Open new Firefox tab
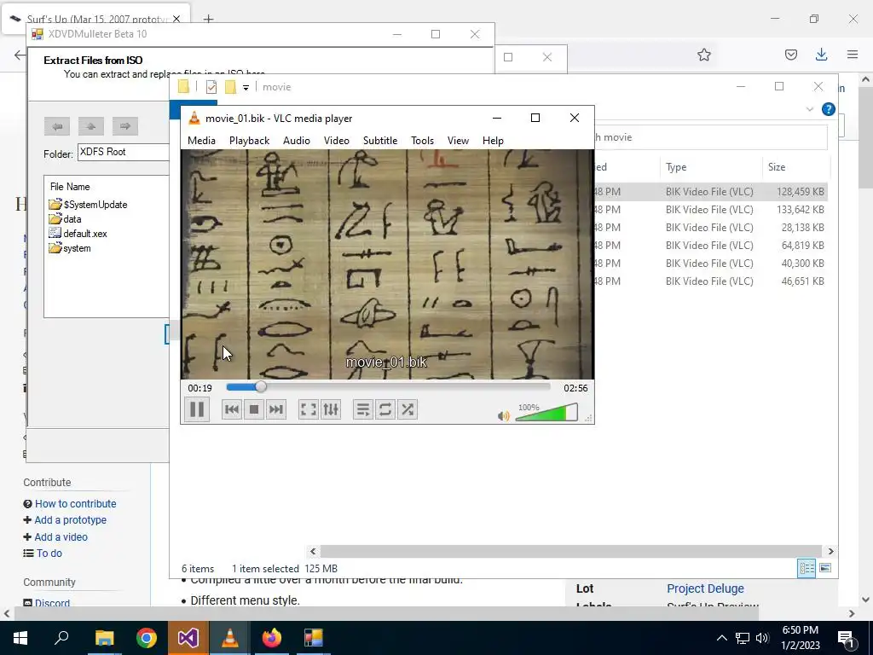 click(x=208, y=20)
